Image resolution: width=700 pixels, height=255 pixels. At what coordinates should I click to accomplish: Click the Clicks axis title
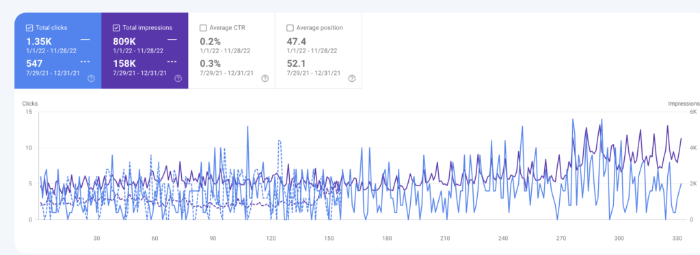pos(30,104)
